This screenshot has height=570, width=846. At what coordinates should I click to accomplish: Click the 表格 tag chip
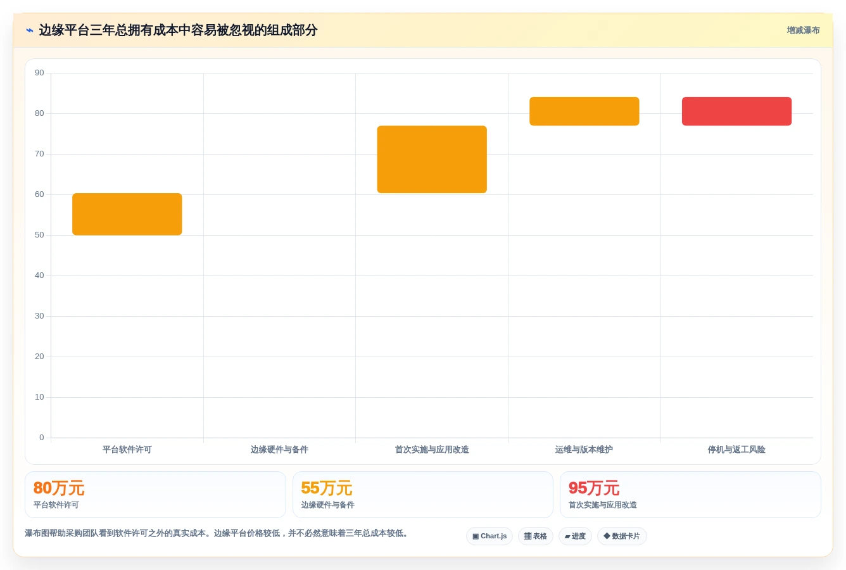coord(536,536)
